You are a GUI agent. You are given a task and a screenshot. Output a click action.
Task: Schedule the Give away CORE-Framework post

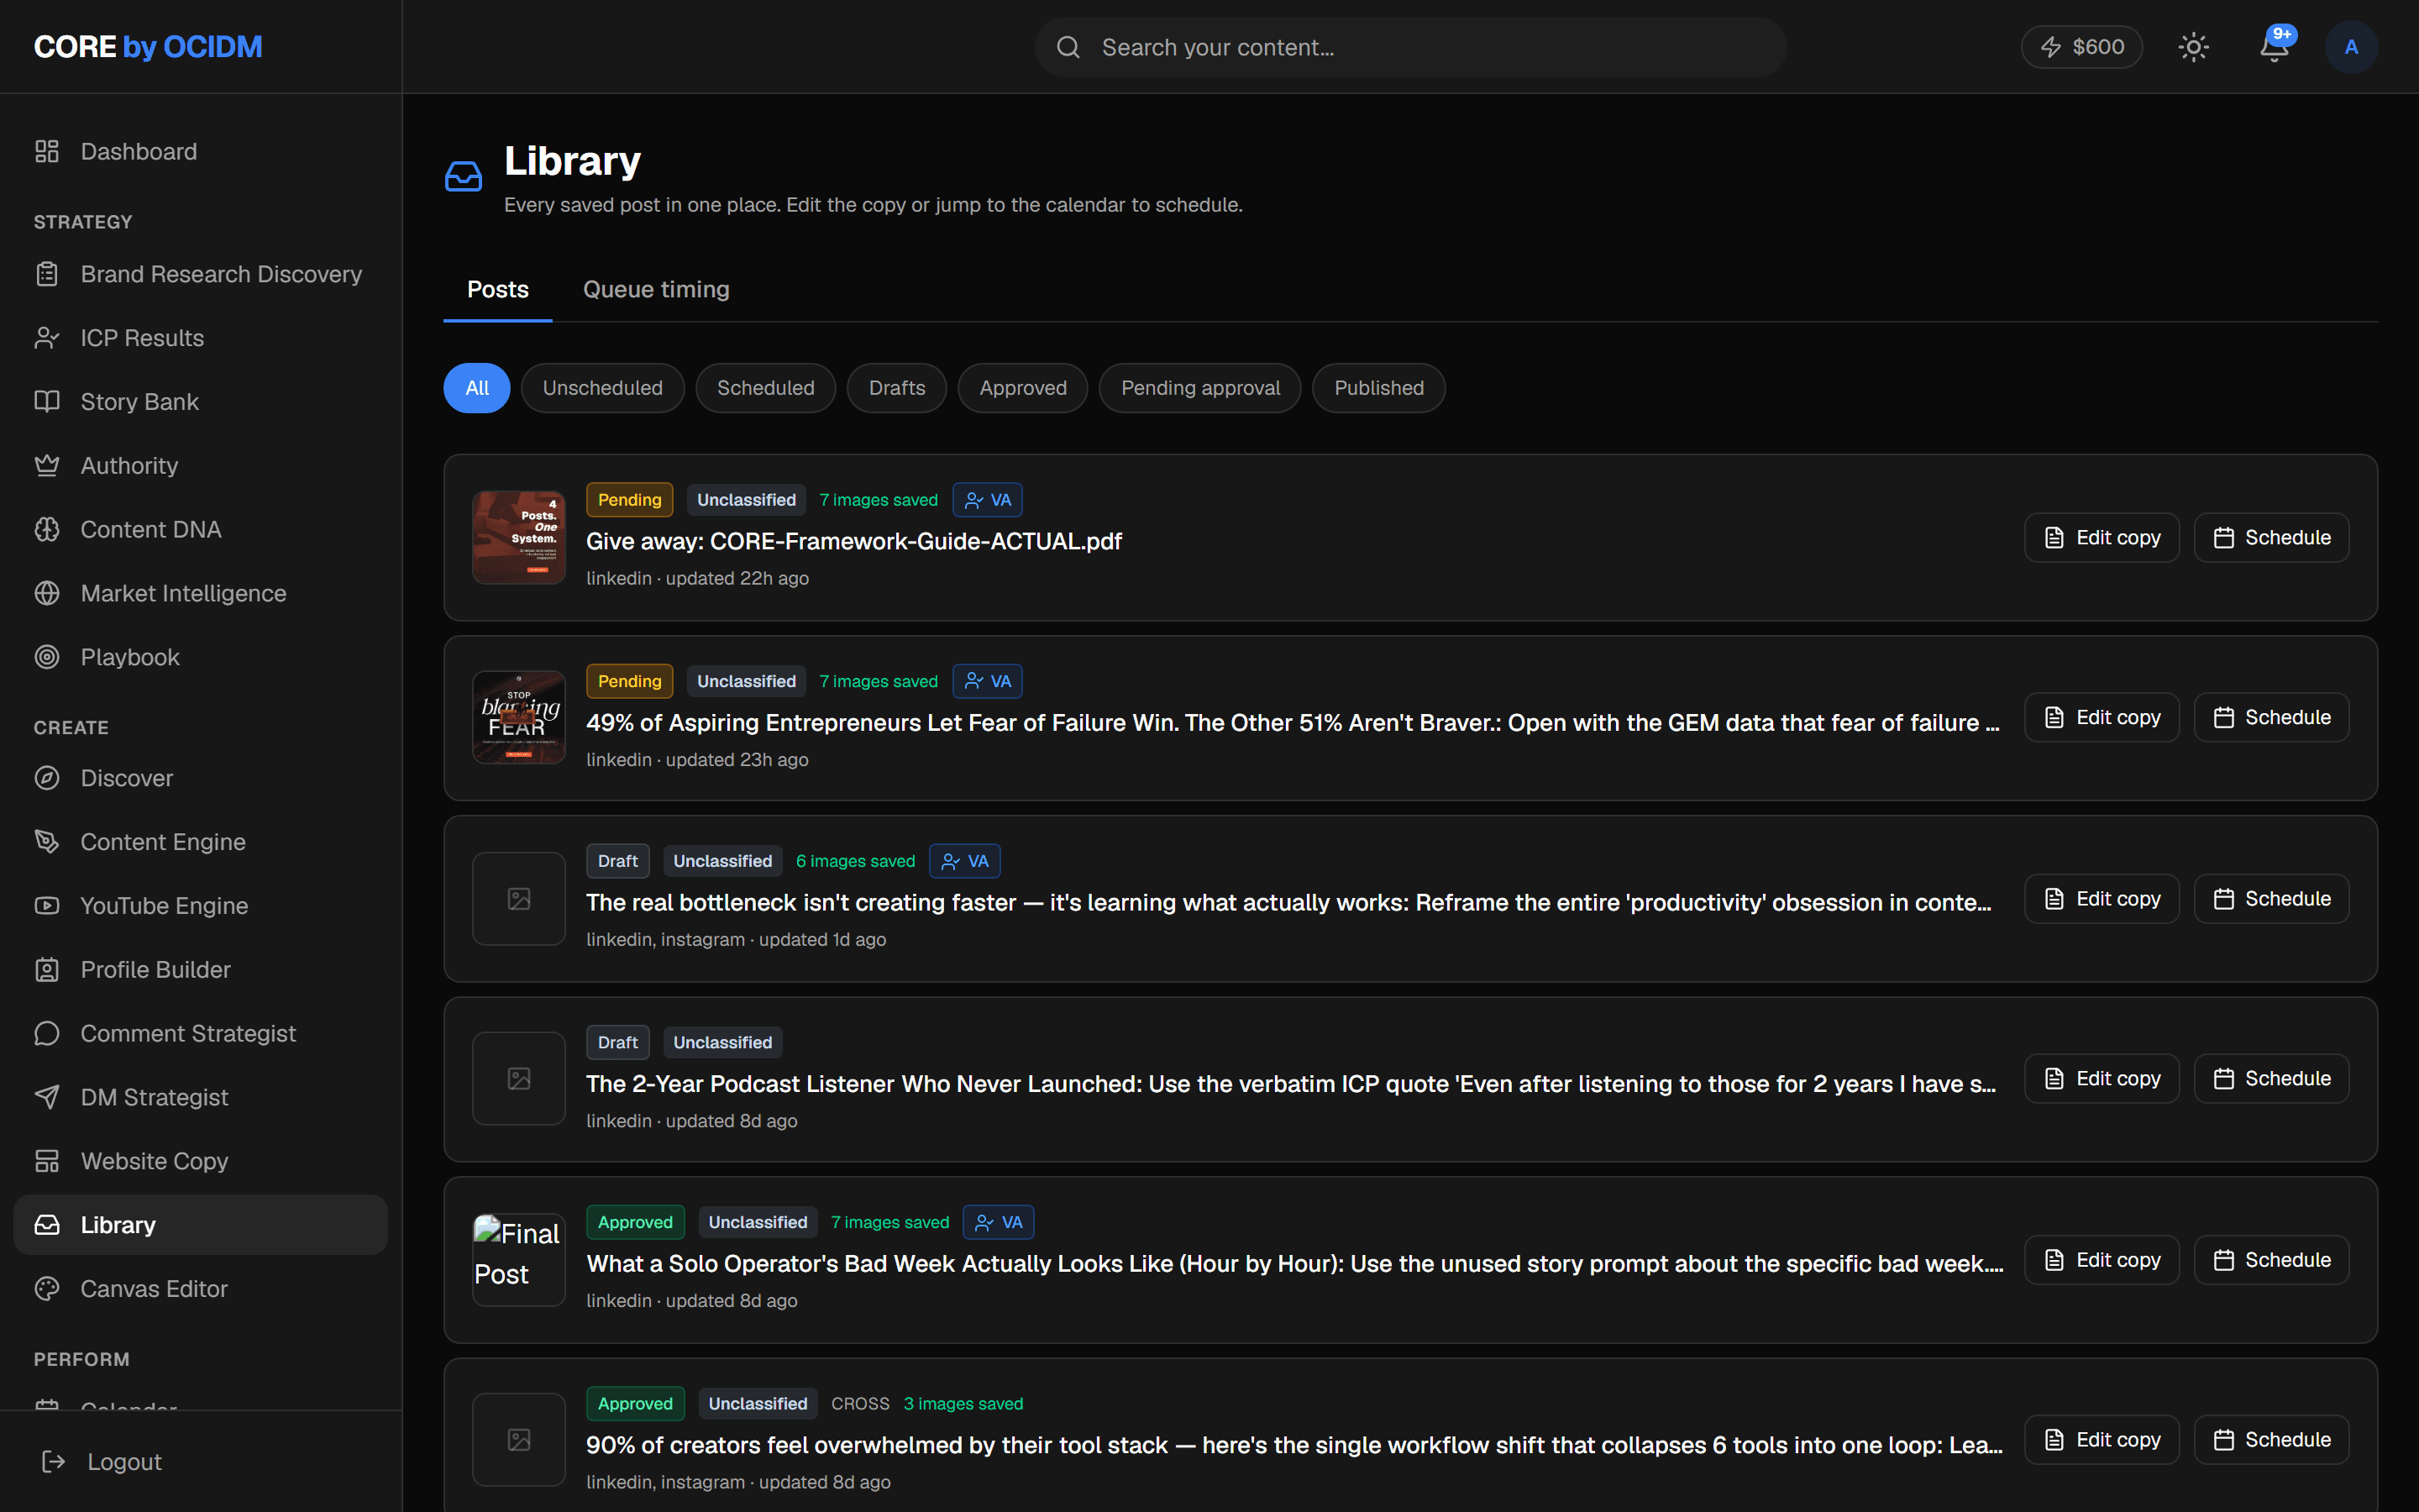2271,538
